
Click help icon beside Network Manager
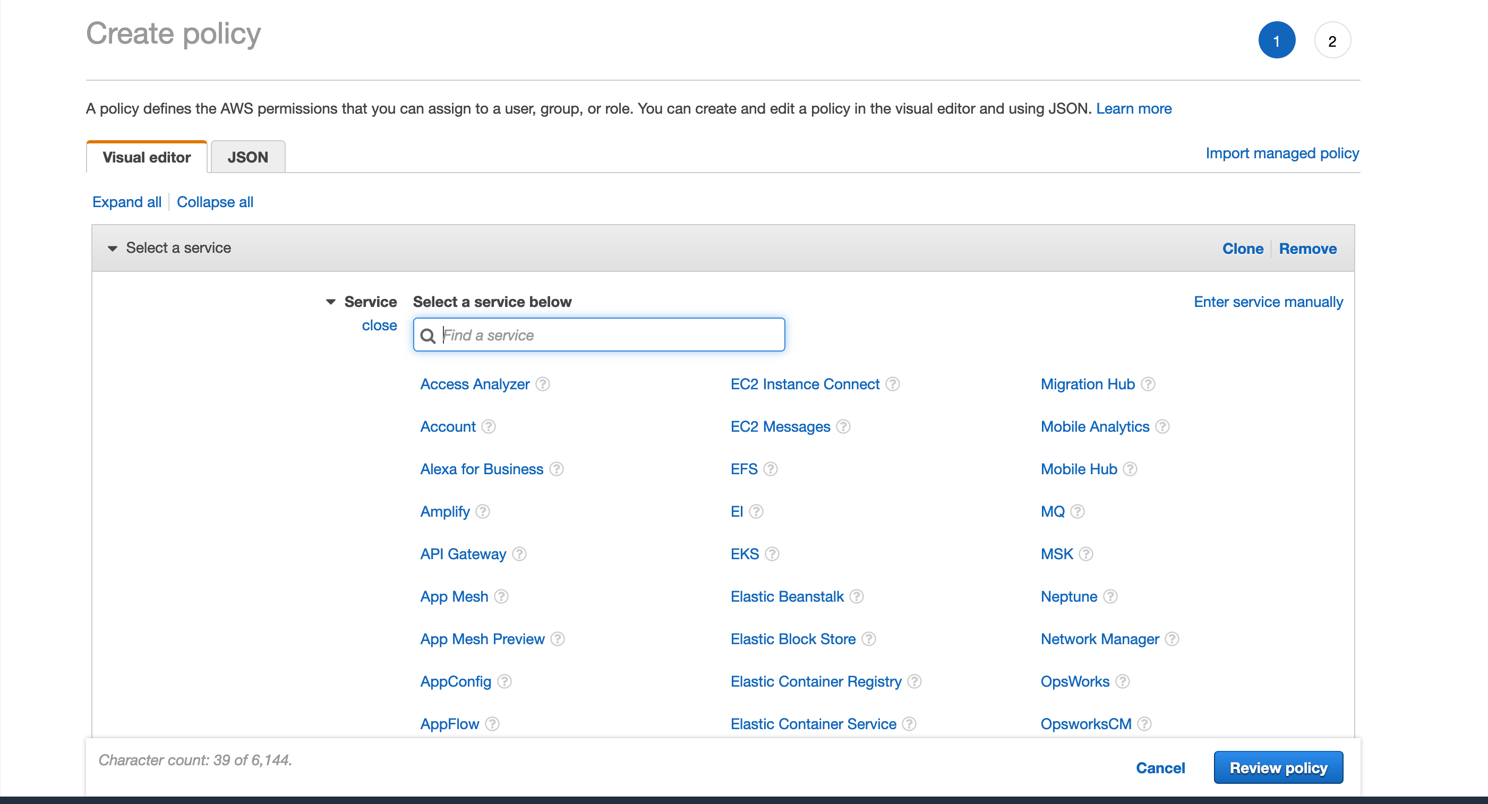click(x=1172, y=639)
